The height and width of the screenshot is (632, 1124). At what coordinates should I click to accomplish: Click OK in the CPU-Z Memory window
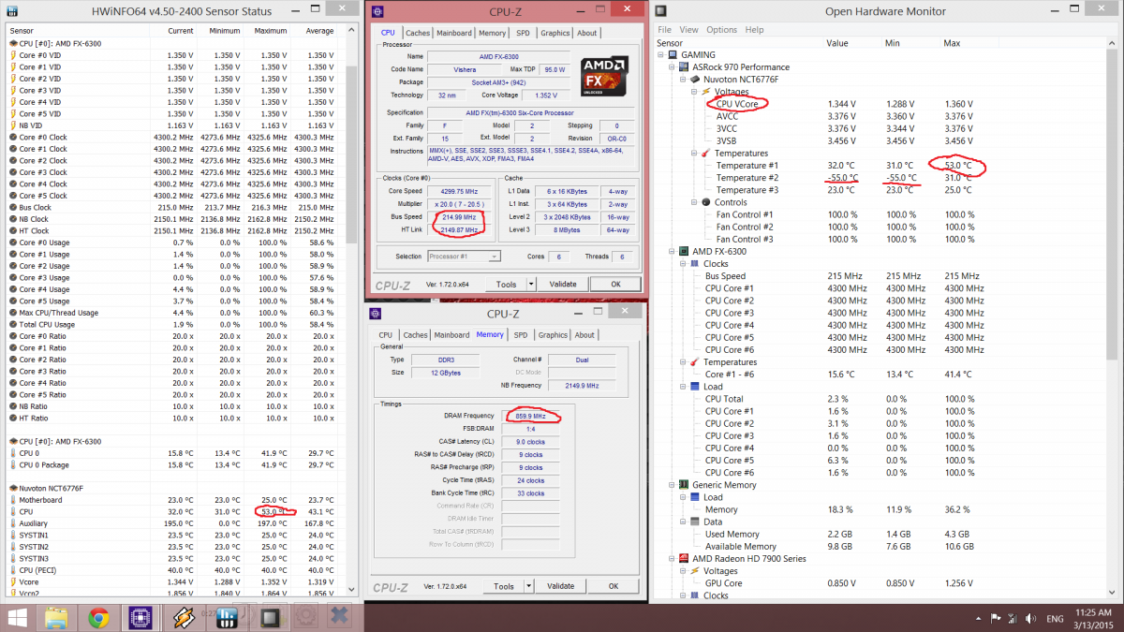click(614, 586)
